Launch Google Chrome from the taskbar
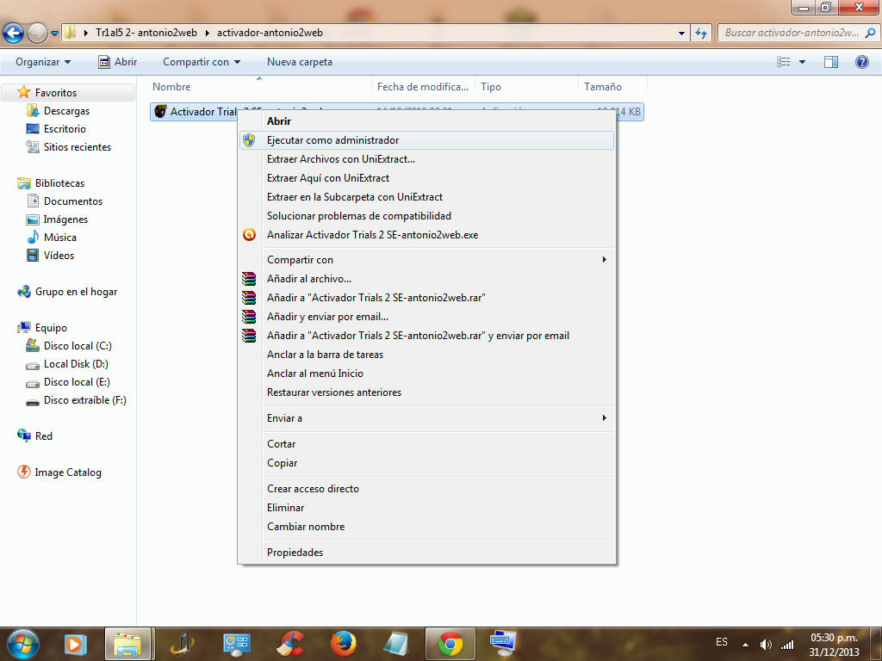 [x=450, y=643]
